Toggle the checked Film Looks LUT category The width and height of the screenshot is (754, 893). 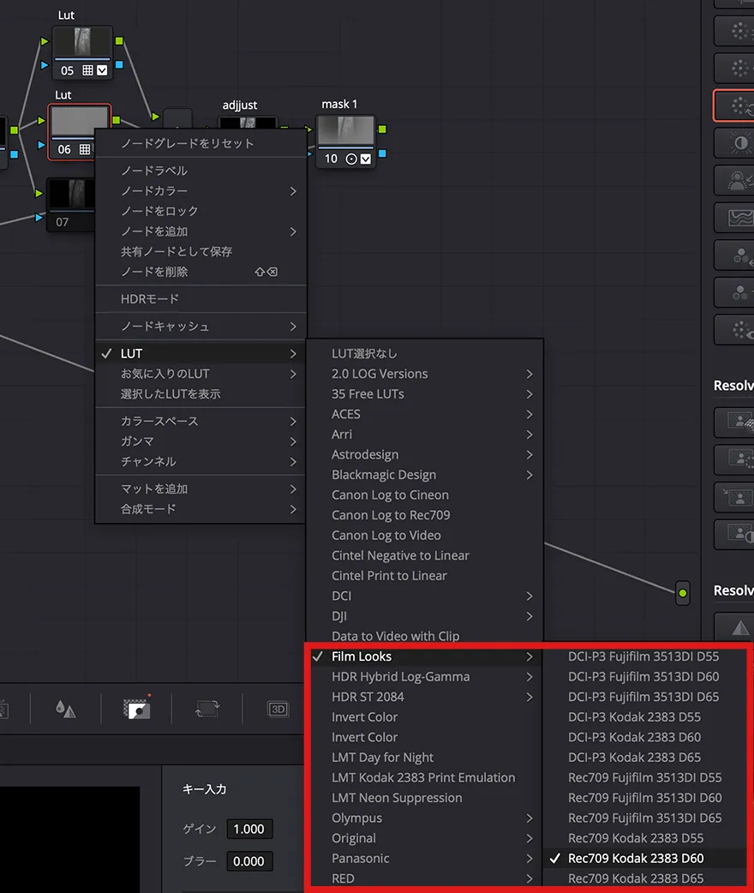(x=362, y=656)
